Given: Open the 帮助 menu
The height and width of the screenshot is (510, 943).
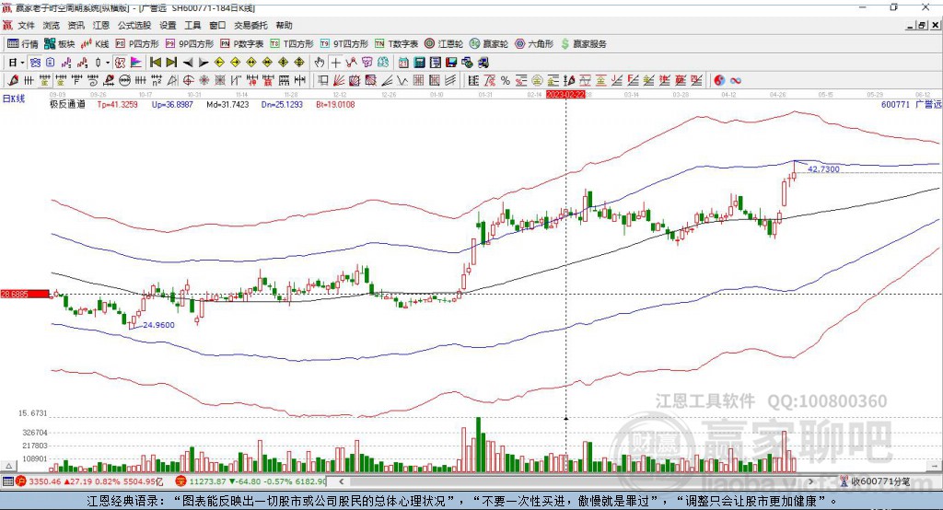Looking at the screenshot, I should (284, 25).
